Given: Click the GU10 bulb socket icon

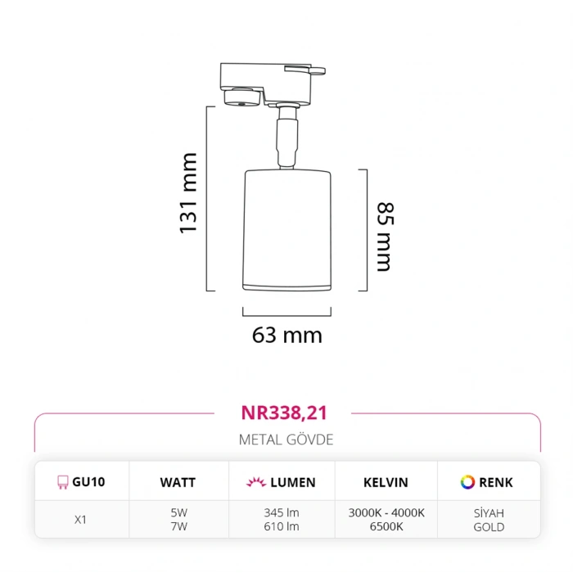Looking at the screenshot, I should [x=62, y=482].
